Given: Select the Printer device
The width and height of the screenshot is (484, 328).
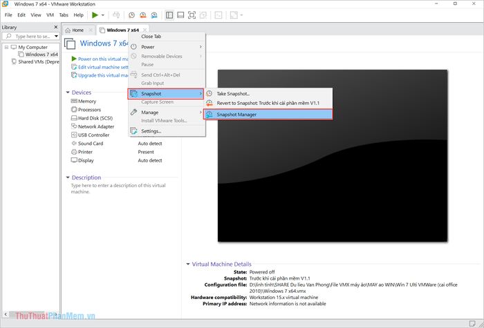Looking at the screenshot, I should pyautogui.click(x=82, y=152).
